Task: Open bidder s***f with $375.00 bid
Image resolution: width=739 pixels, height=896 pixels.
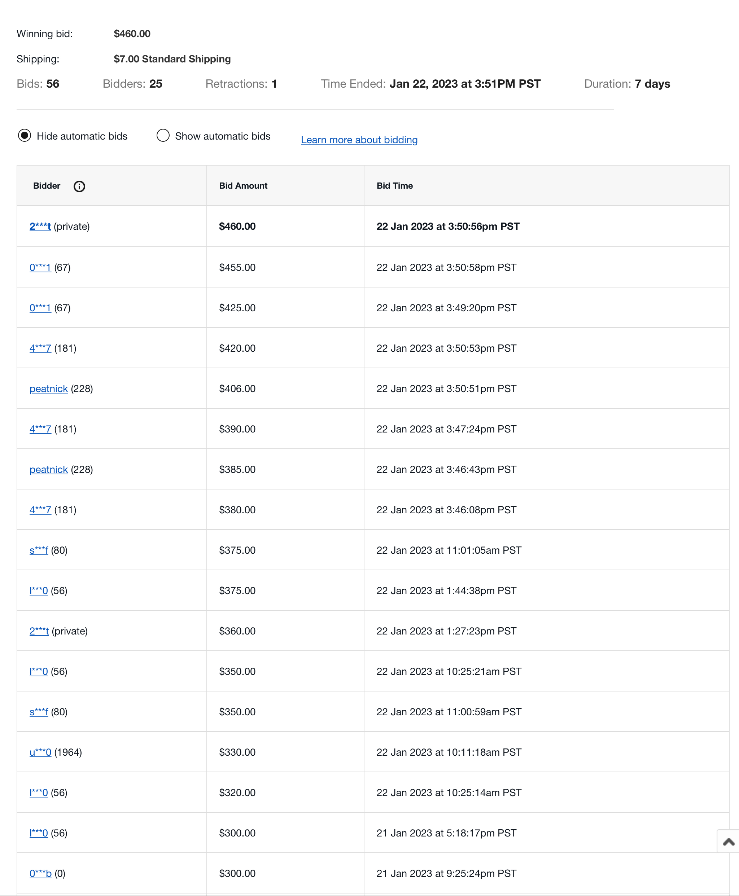Action: 39,550
